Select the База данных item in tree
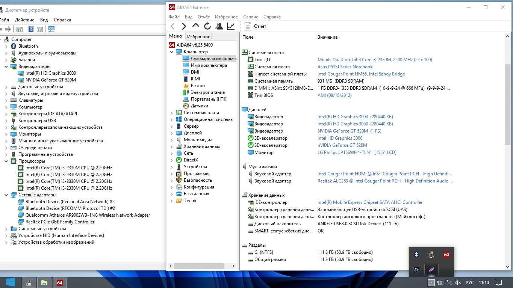The image size is (513, 288). tap(192, 194)
